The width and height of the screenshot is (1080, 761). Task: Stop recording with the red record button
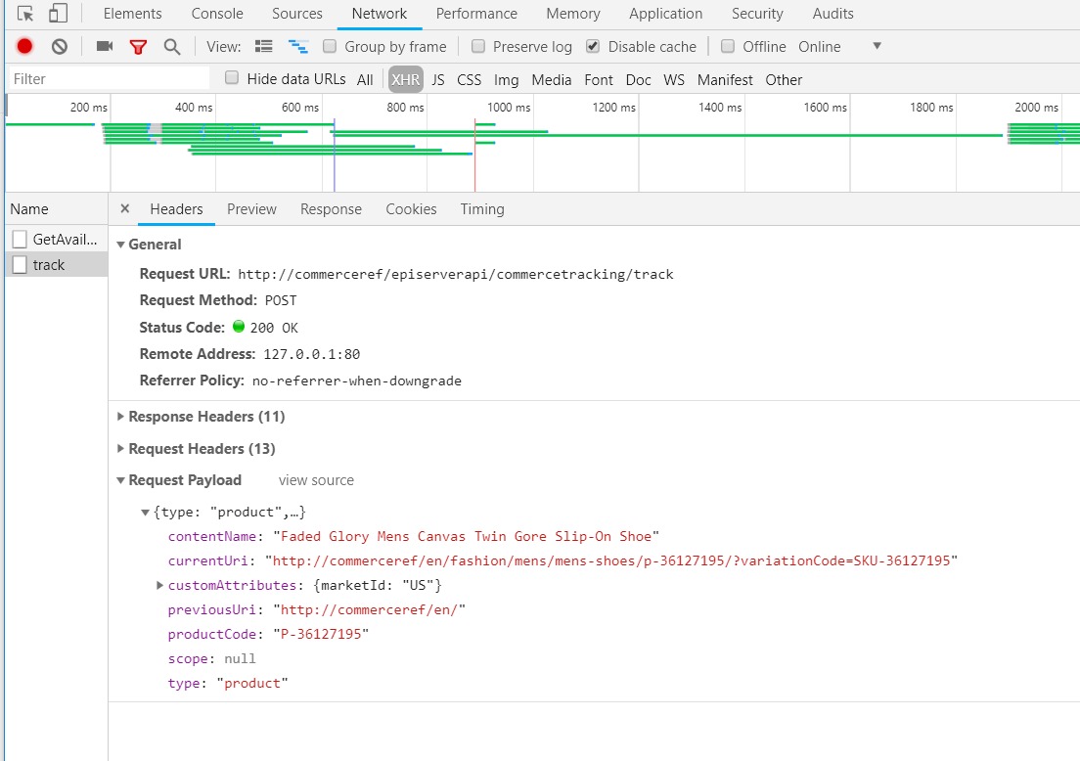[x=25, y=46]
